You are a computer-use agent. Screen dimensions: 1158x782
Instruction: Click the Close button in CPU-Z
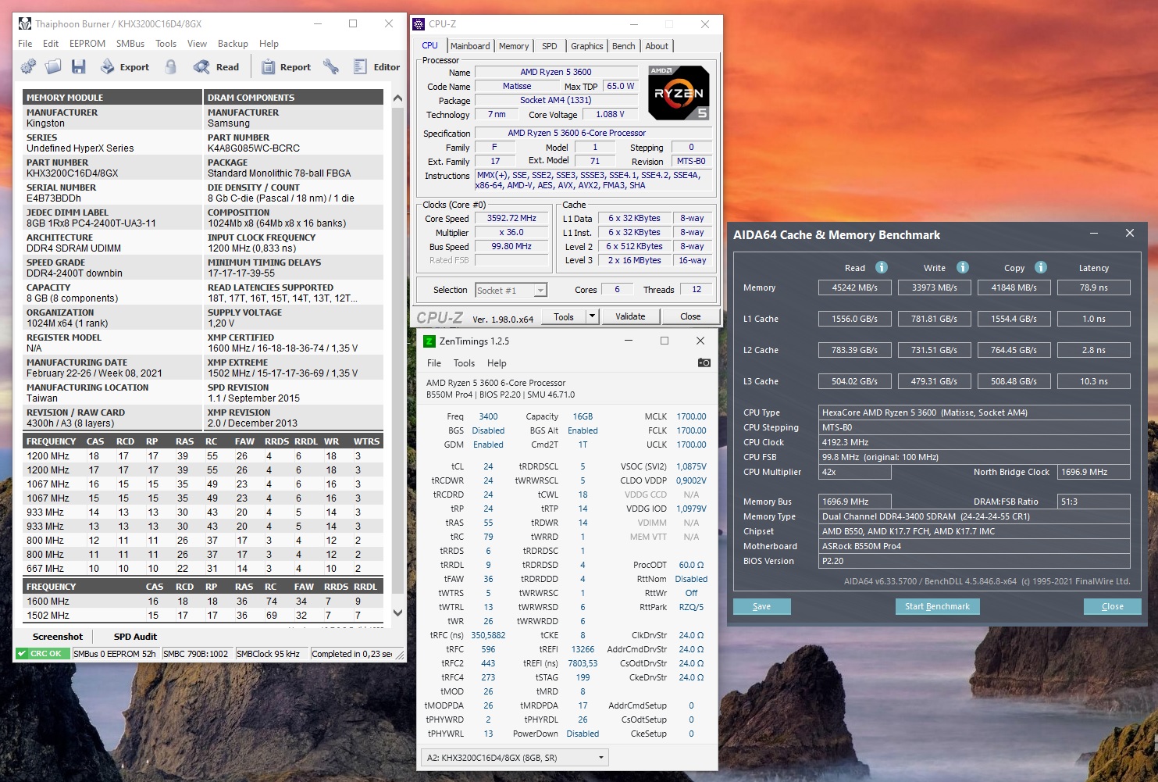click(690, 316)
